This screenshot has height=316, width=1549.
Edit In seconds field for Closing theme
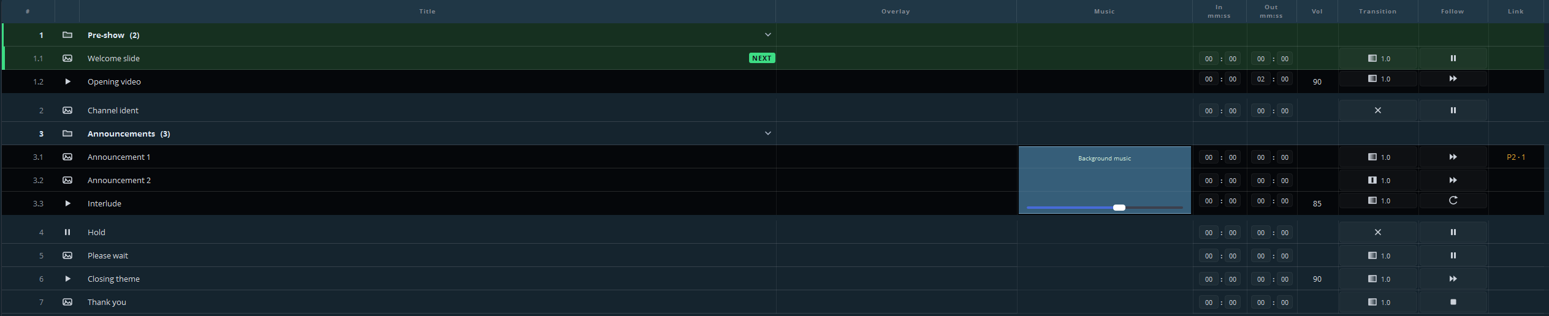click(x=1232, y=279)
